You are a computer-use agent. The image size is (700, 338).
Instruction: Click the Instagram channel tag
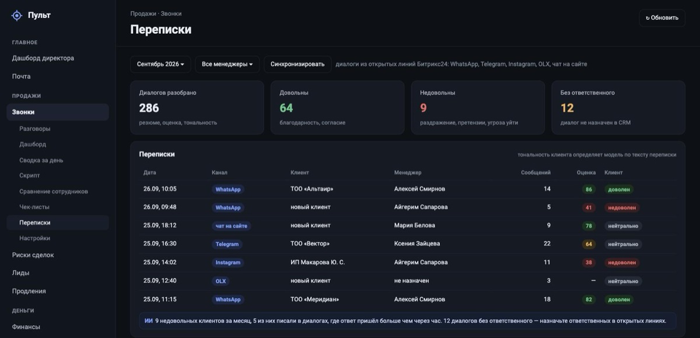(228, 263)
